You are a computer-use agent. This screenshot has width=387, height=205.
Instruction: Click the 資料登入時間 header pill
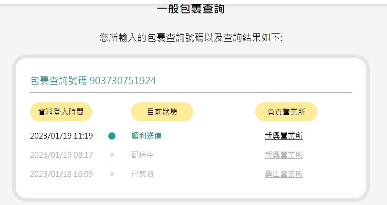pos(61,112)
